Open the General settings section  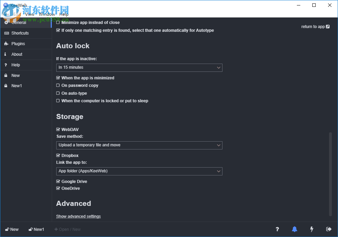pyautogui.click(x=20, y=23)
